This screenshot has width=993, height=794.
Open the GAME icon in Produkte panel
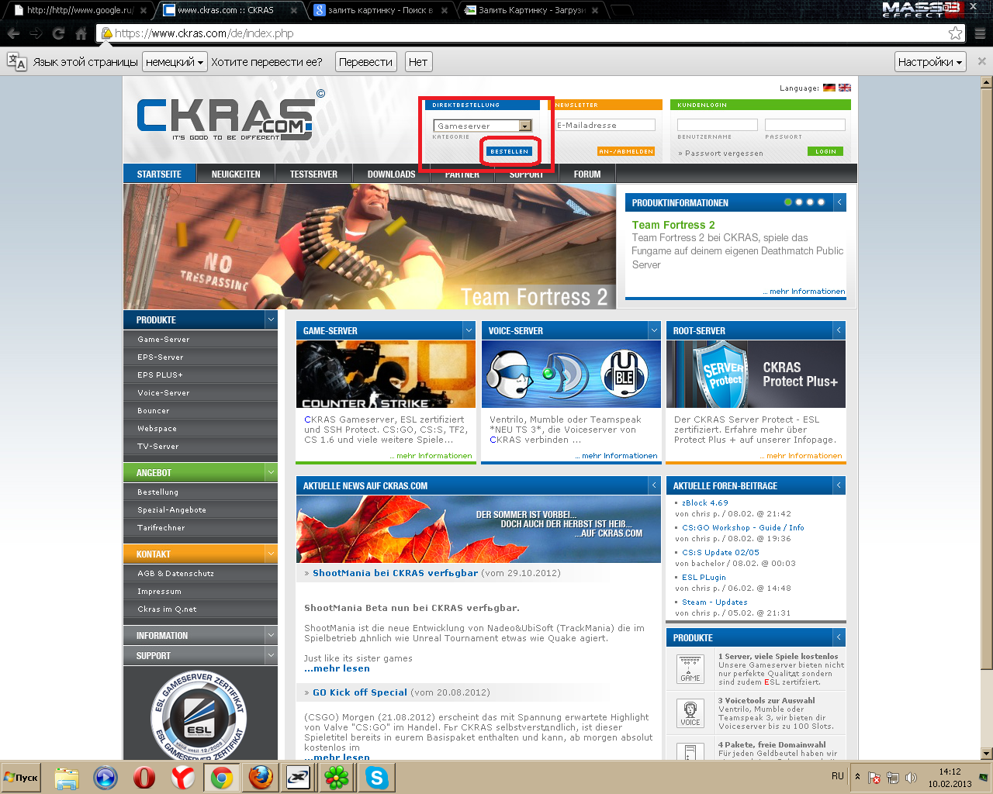click(690, 668)
